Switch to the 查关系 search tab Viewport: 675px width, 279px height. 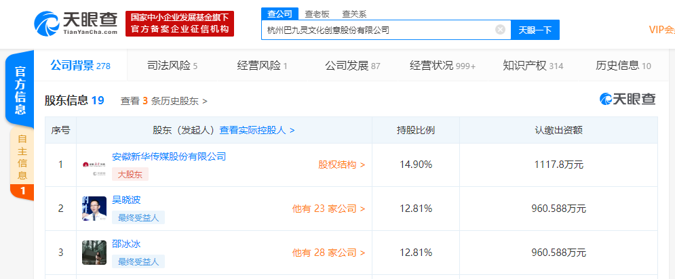point(355,13)
